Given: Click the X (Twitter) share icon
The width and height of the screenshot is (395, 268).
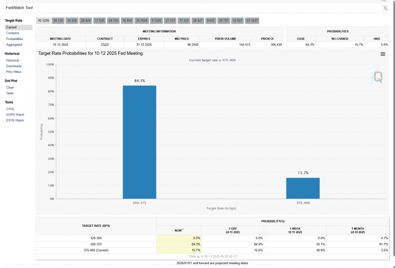Looking at the screenshot, I should 385,8.
